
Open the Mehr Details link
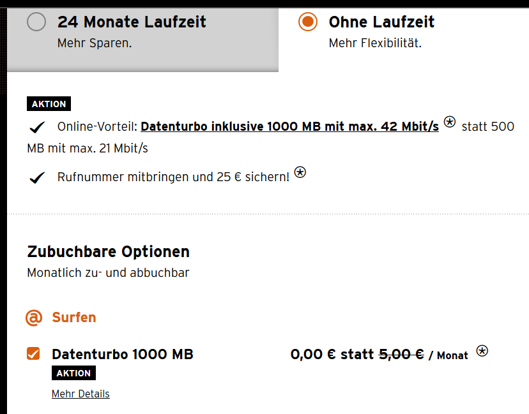point(80,394)
